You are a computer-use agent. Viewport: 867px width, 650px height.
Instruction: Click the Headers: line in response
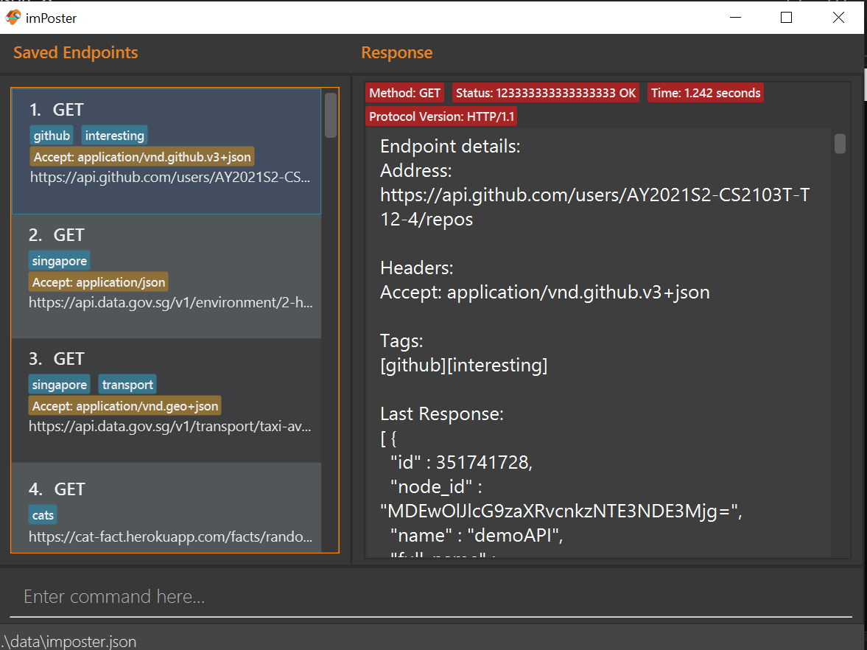pos(416,268)
